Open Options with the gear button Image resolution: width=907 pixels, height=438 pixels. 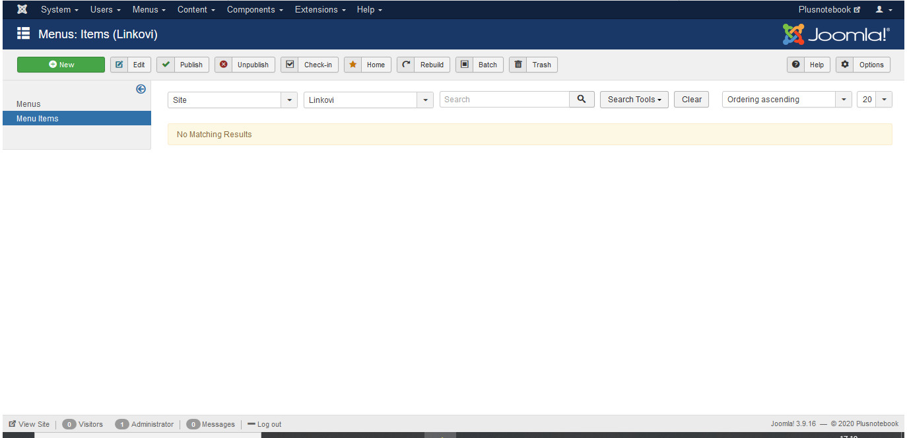tap(863, 65)
